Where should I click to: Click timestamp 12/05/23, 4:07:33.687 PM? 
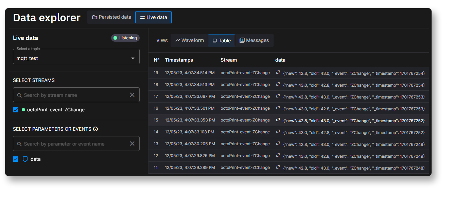click(190, 96)
